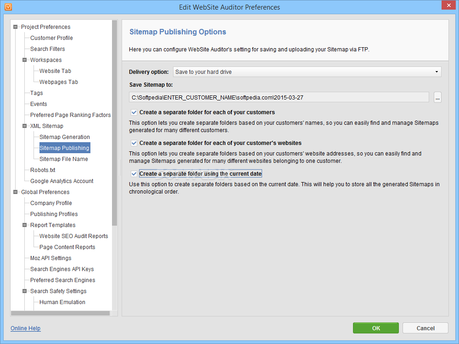Click the Delivery option label
This screenshot has width=459, height=344.
[x=149, y=72]
